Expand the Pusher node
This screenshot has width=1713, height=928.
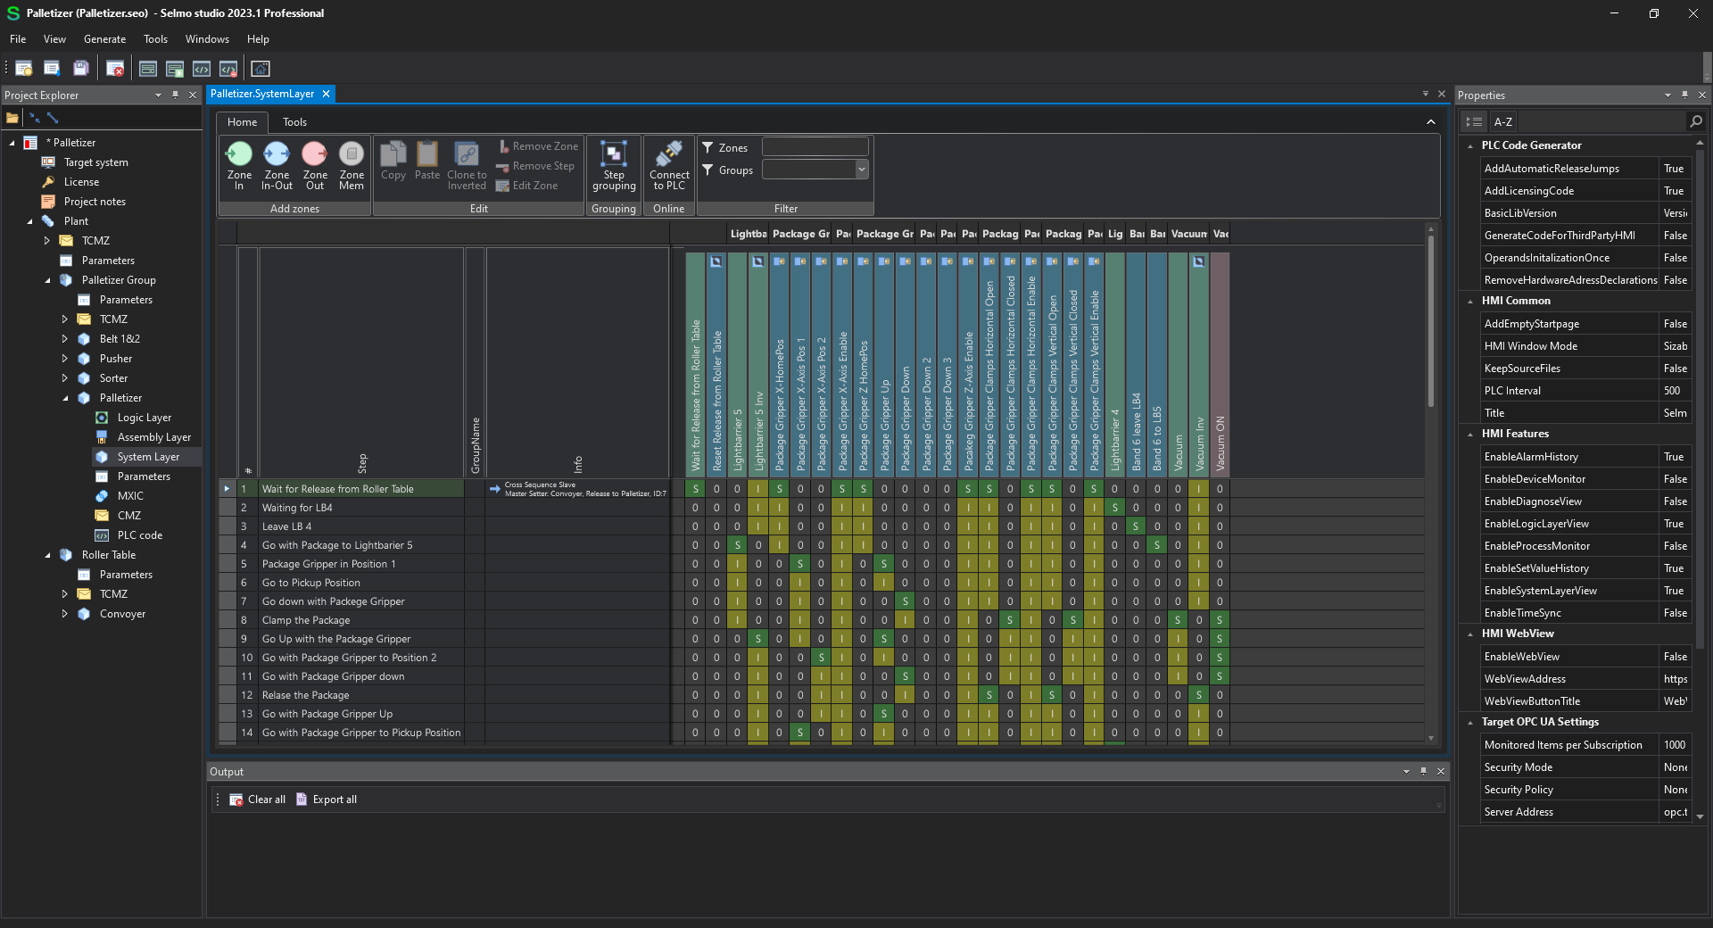point(64,359)
